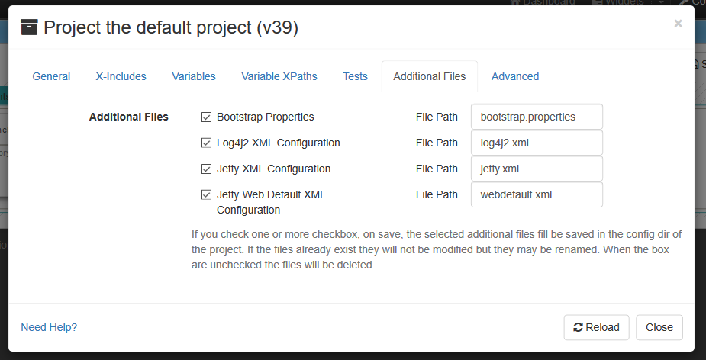706x360 pixels.
Task: Select the Additional Files tab
Action: click(429, 76)
